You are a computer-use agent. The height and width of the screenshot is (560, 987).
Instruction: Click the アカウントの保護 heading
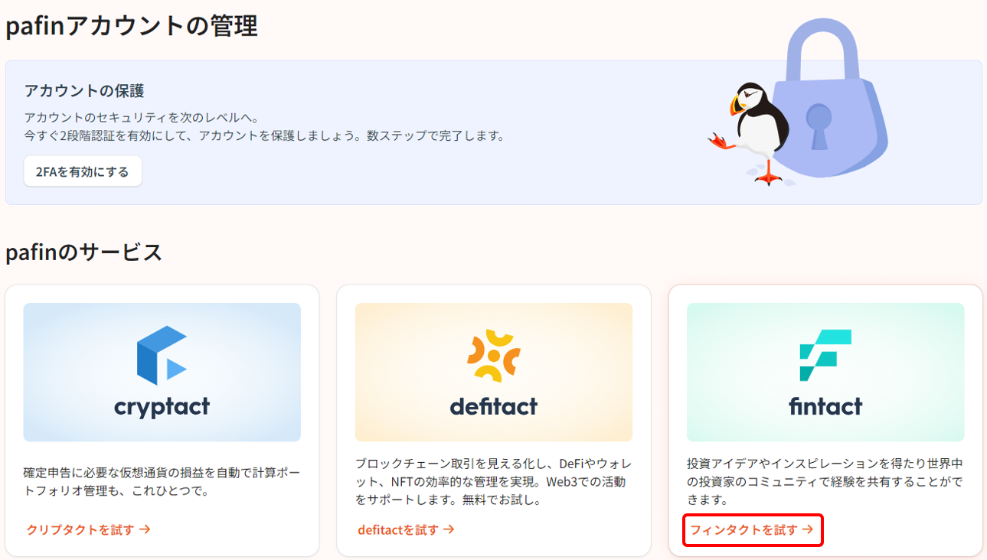point(84,90)
